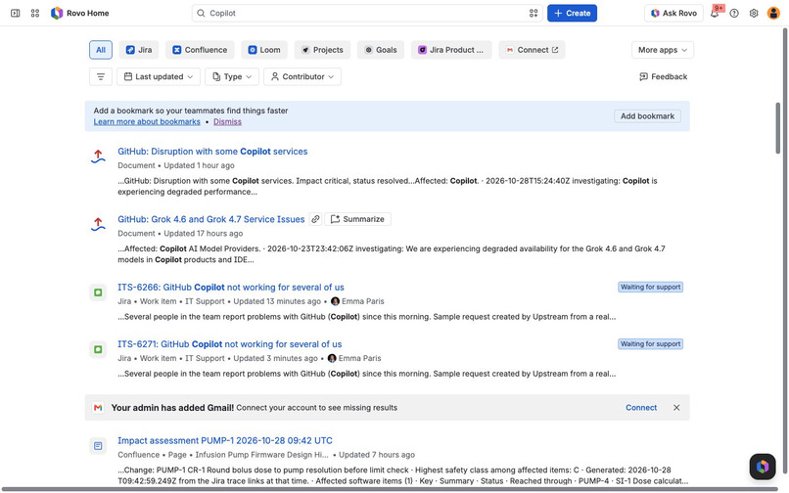Open search options icon inside search bar
This screenshot has width=789, height=493.
click(x=534, y=13)
